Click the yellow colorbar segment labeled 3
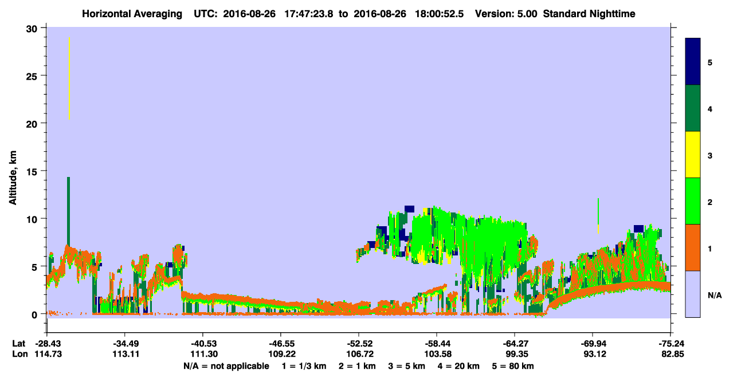Viewport: 745px width, 382px height. click(x=693, y=155)
